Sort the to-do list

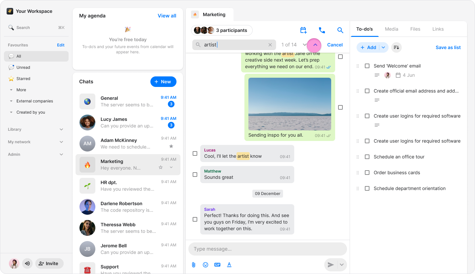pos(396,47)
